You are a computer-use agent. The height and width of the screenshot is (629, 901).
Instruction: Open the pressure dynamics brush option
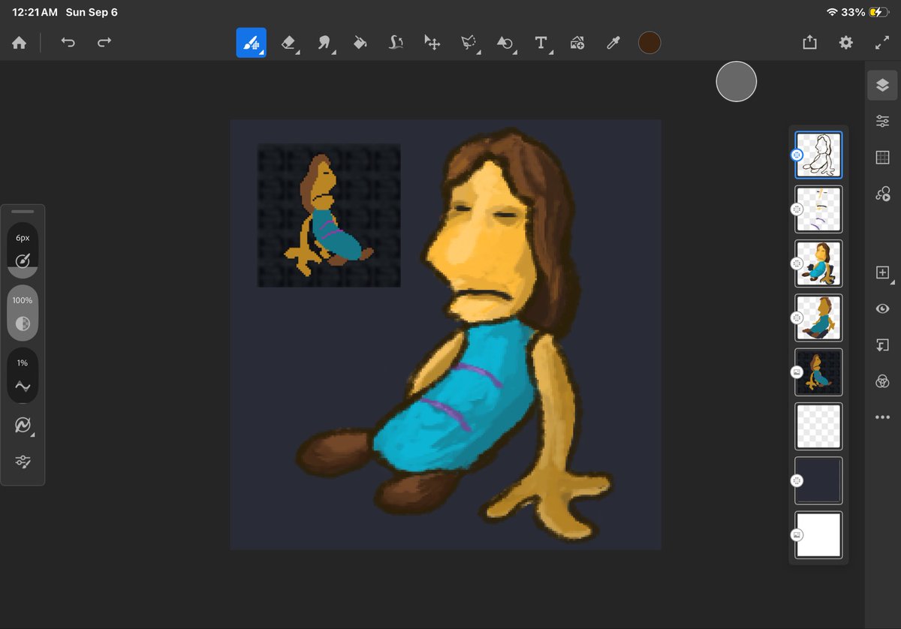[x=24, y=426]
